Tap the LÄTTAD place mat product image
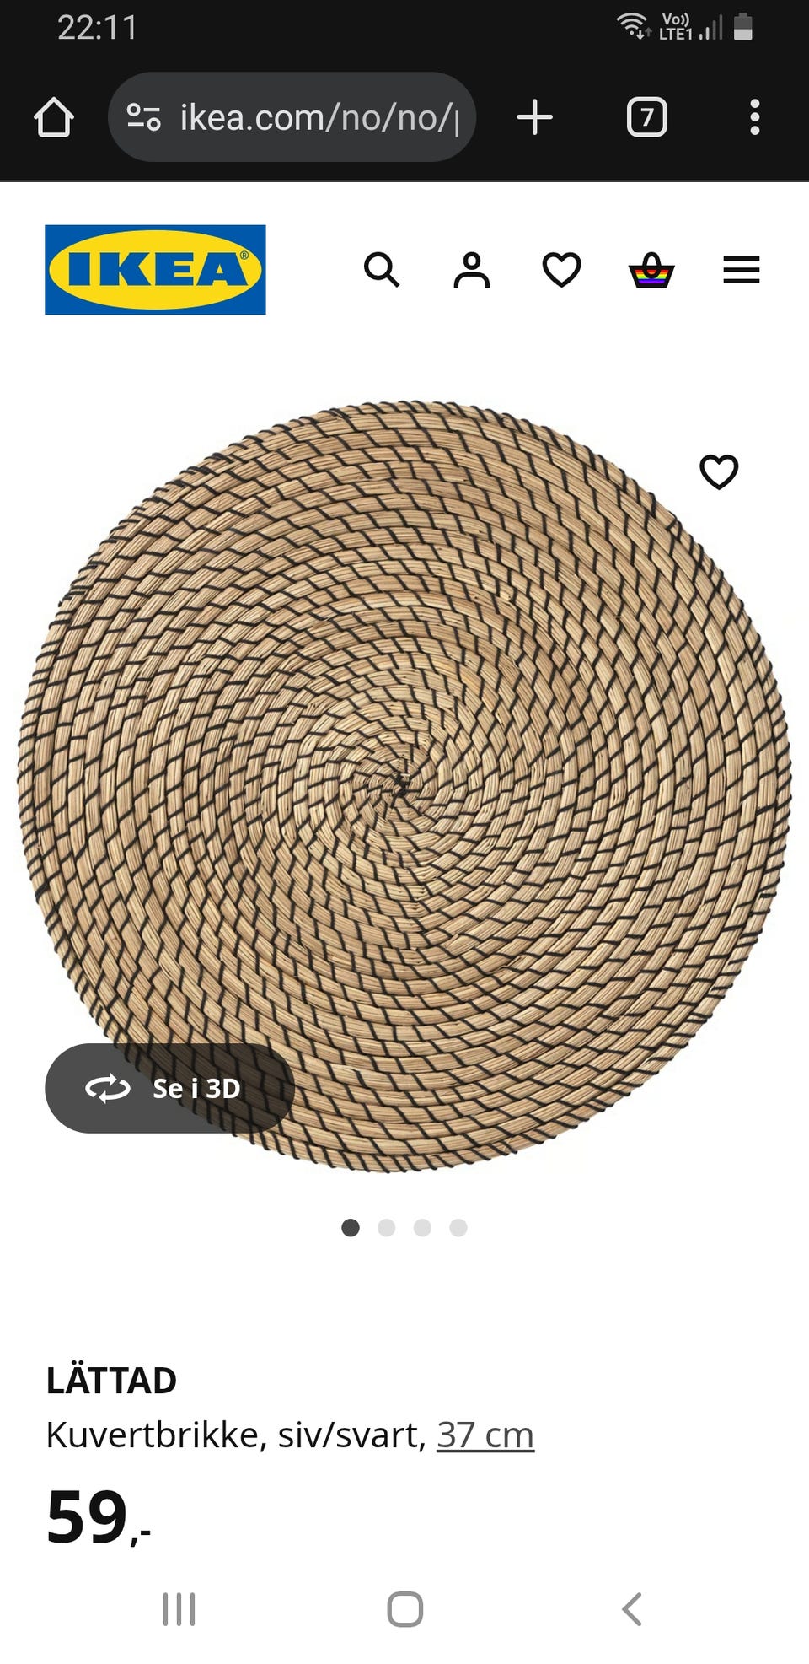 [x=404, y=787]
